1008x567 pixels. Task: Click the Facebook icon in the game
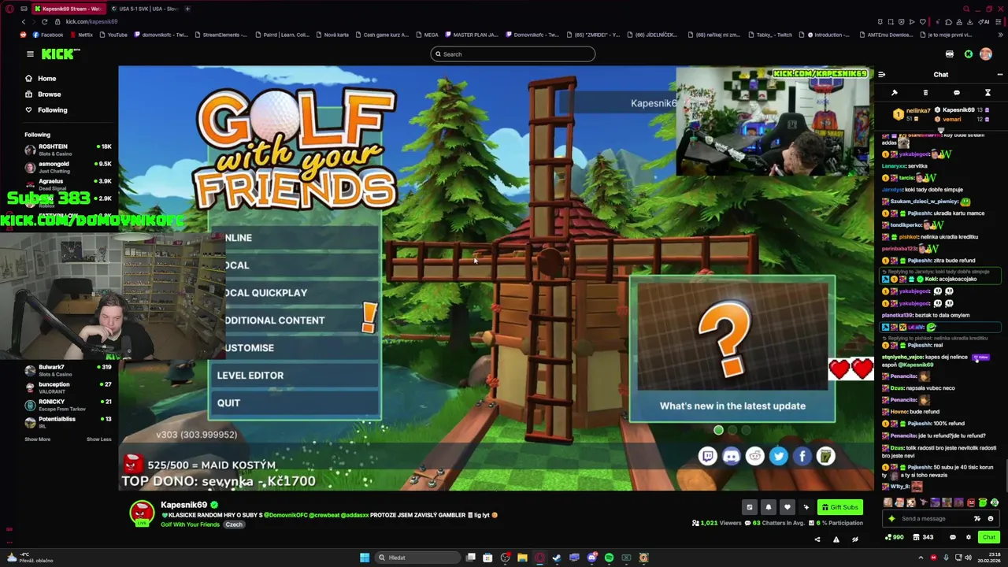point(802,456)
